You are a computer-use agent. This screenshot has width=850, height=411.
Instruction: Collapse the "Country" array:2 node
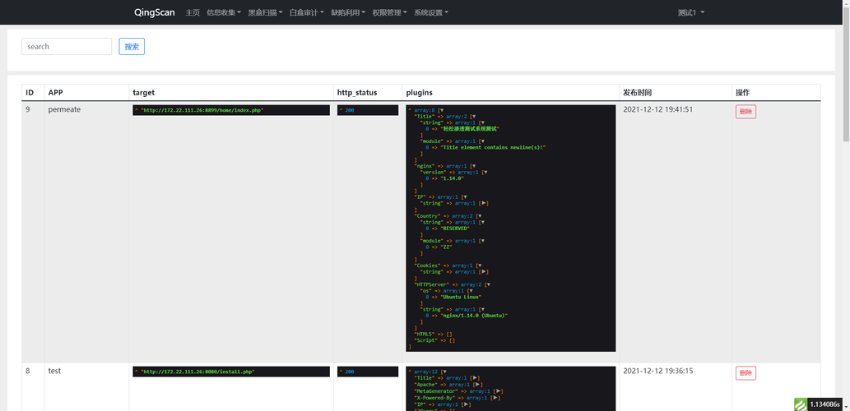[479, 215]
